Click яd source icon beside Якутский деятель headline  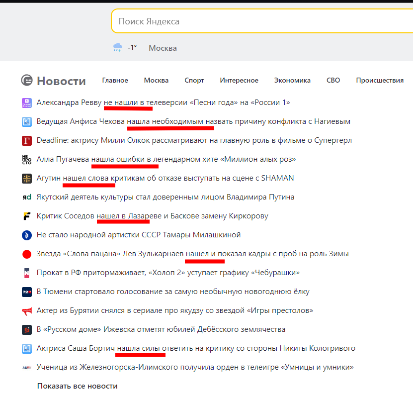27,197
